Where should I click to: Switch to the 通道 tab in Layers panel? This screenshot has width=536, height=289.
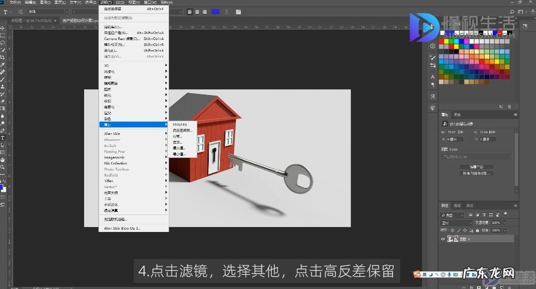pyautogui.click(x=457, y=206)
